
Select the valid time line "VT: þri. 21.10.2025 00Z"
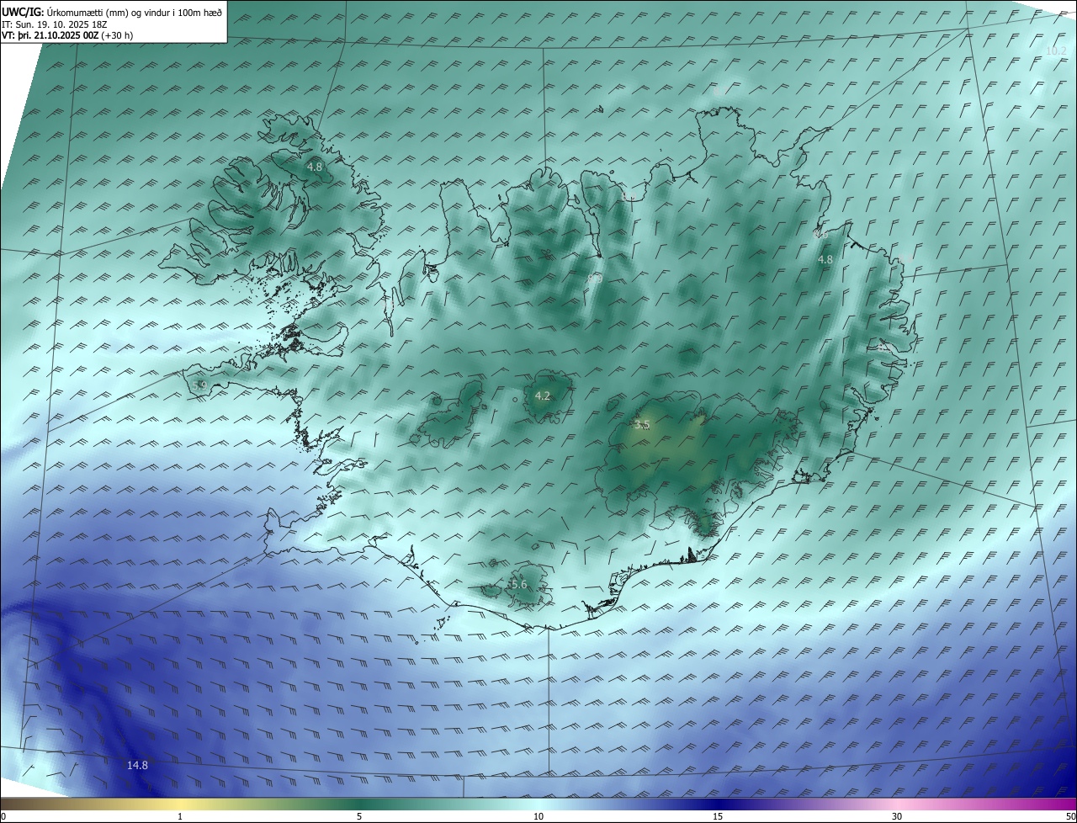pyautogui.click(x=50, y=35)
